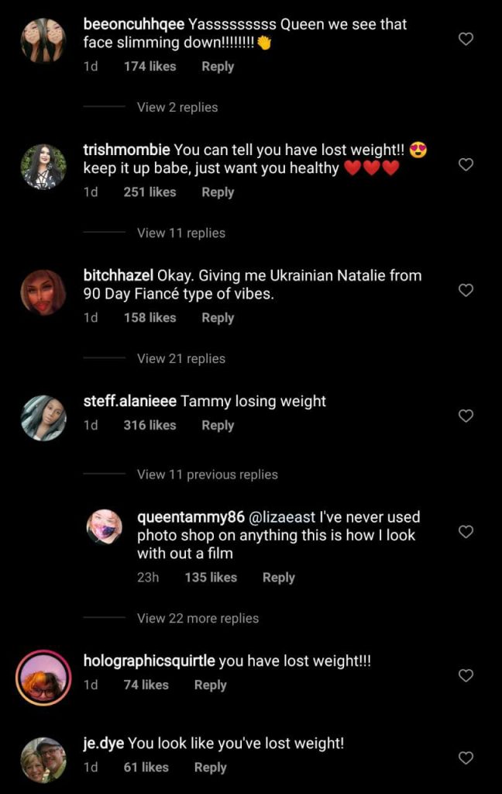Reply to beeoncuhhqee's comment
The image size is (502, 794).
(x=218, y=67)
